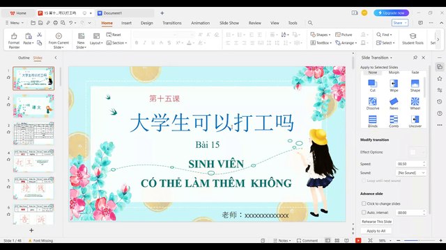Image resolution: width=446 pixels, height=250 pixels.
Task: Open the Arrange dropdown
Action: coord(346,43)
